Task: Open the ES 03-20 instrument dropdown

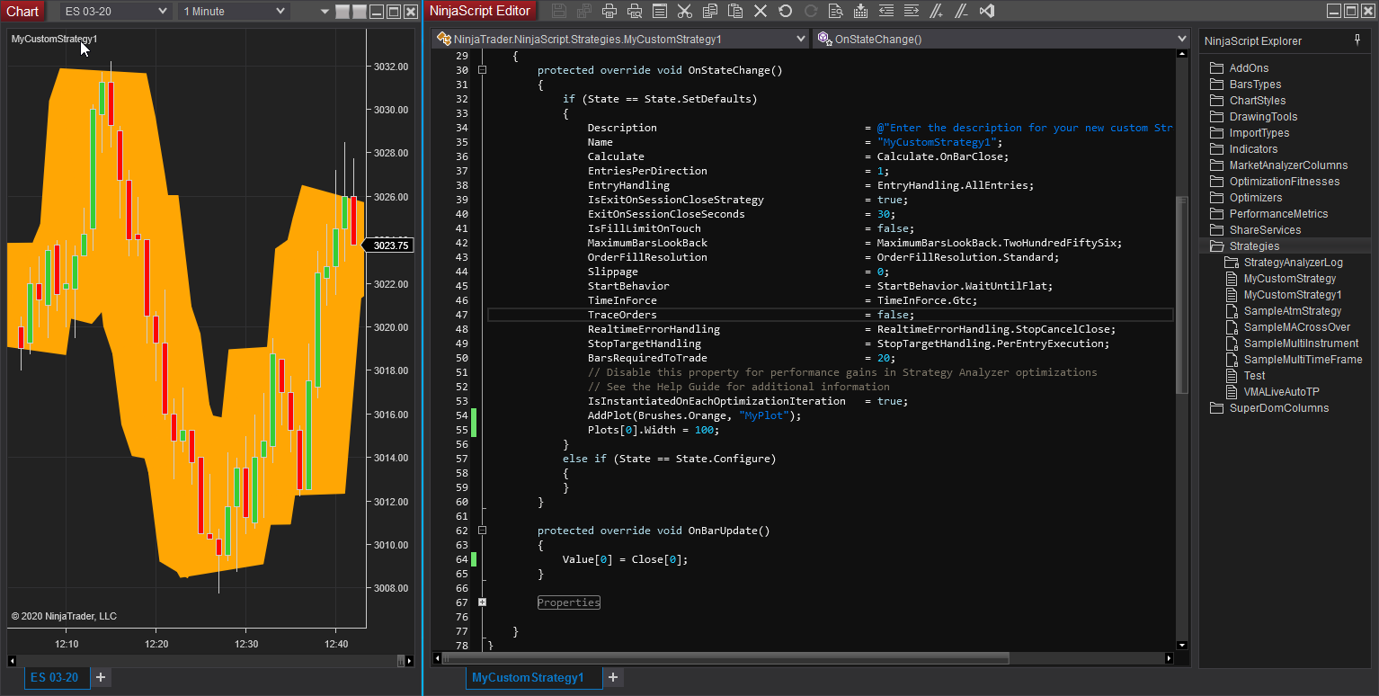Action: point(162,12)
